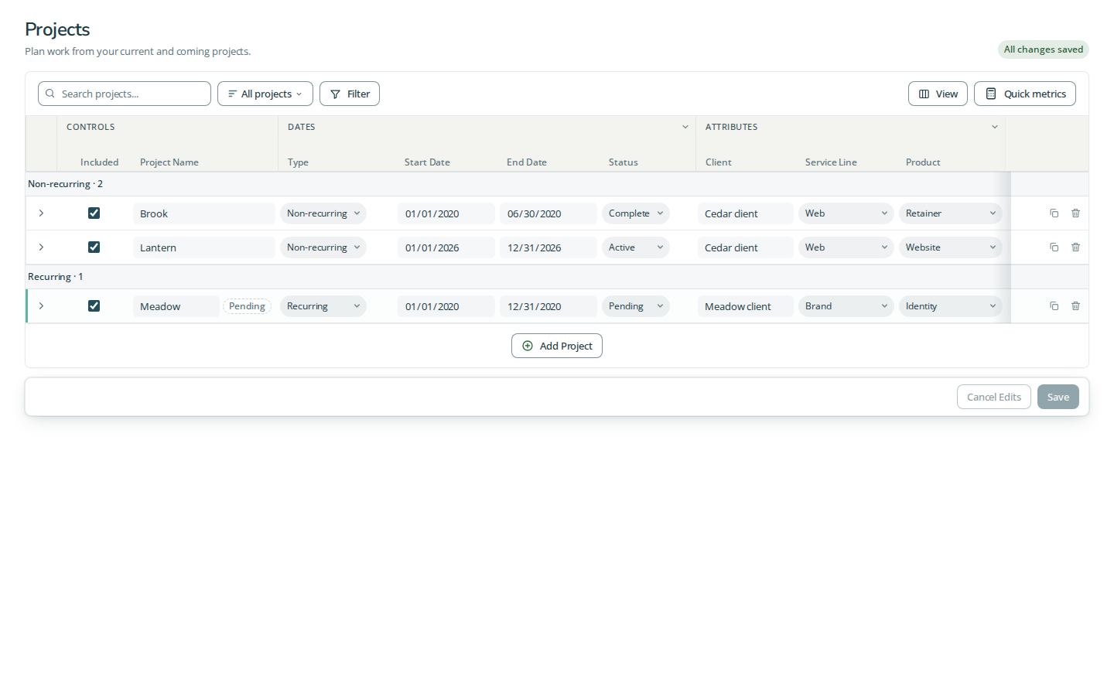Edit Meadow's start date field

point(446,306)
